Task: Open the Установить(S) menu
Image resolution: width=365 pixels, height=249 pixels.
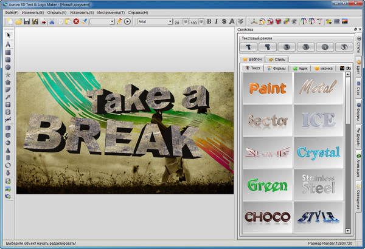Action: 82,13
